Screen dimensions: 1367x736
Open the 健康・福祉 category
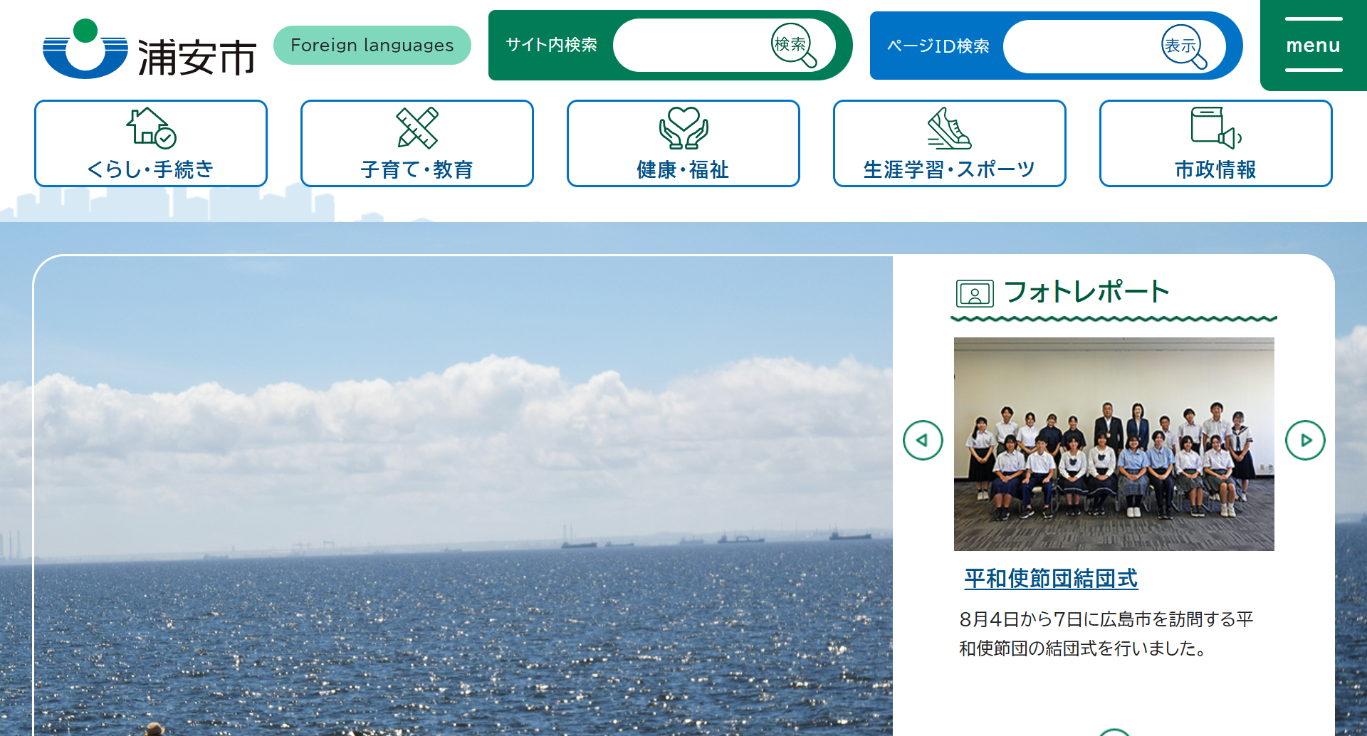(x=683, y=143)
